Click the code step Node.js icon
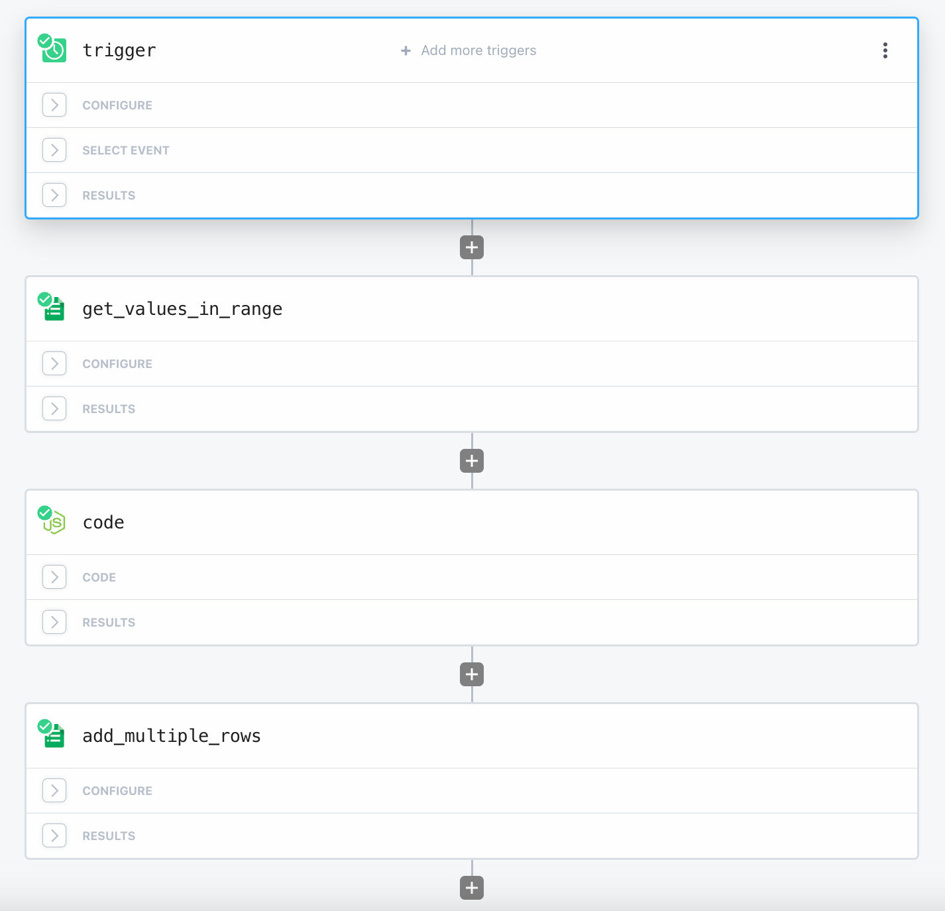This screenshot has height=911, width=945. click(x=53, y=521)
